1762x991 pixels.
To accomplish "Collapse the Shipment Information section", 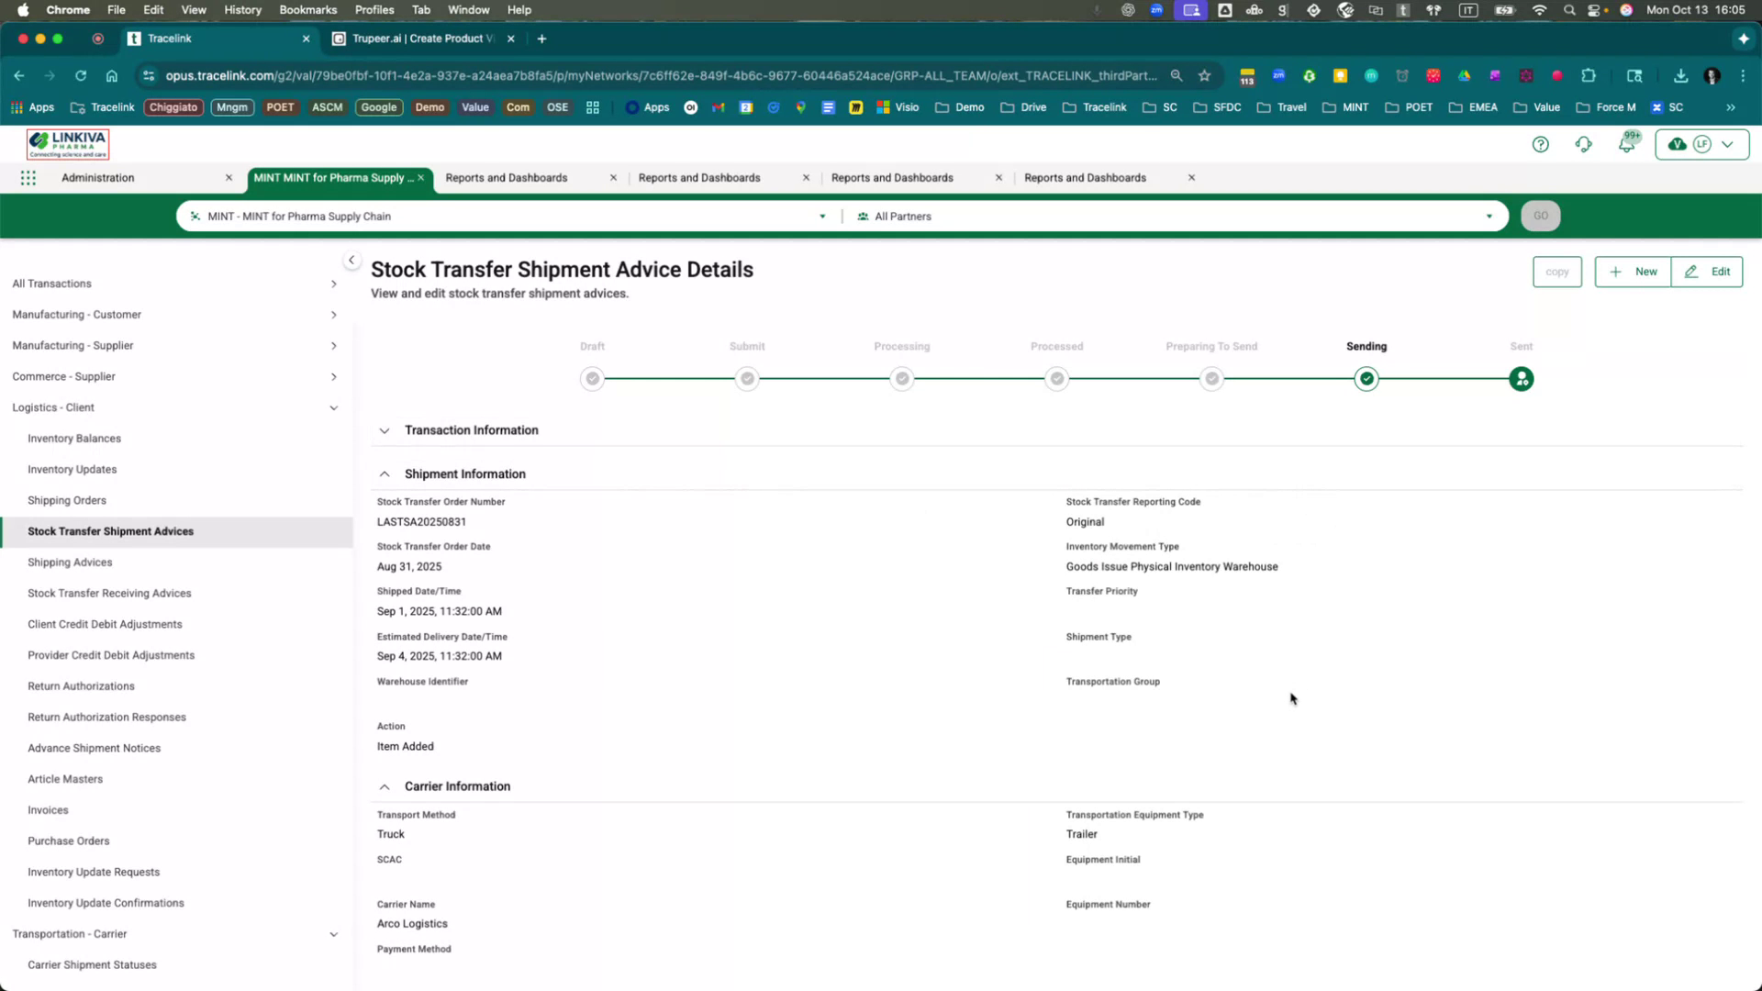I will click(x=385, y=473).
